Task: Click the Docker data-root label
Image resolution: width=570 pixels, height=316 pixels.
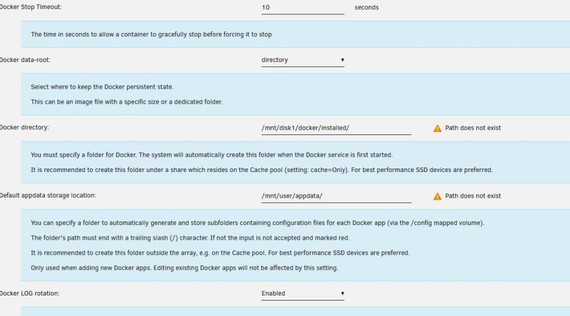Action: (25, 60)
